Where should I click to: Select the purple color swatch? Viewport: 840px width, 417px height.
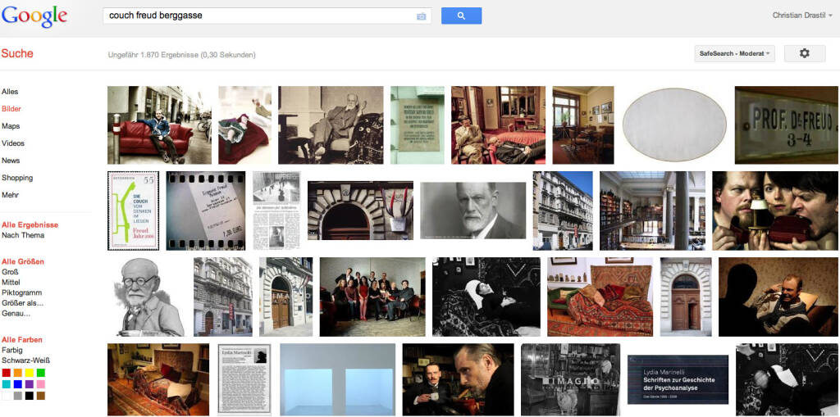pos(30,384)
